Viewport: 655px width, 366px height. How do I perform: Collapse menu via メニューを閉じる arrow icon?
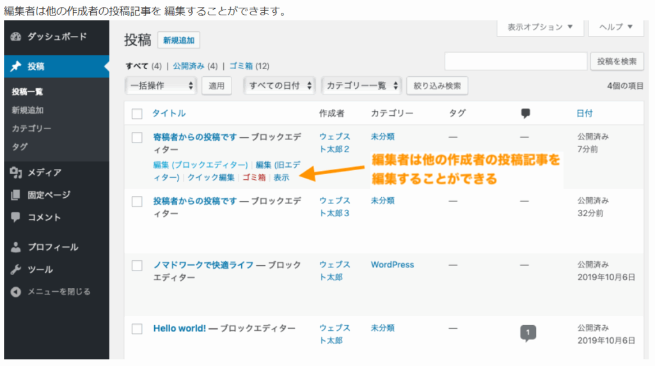pos(17,292)
